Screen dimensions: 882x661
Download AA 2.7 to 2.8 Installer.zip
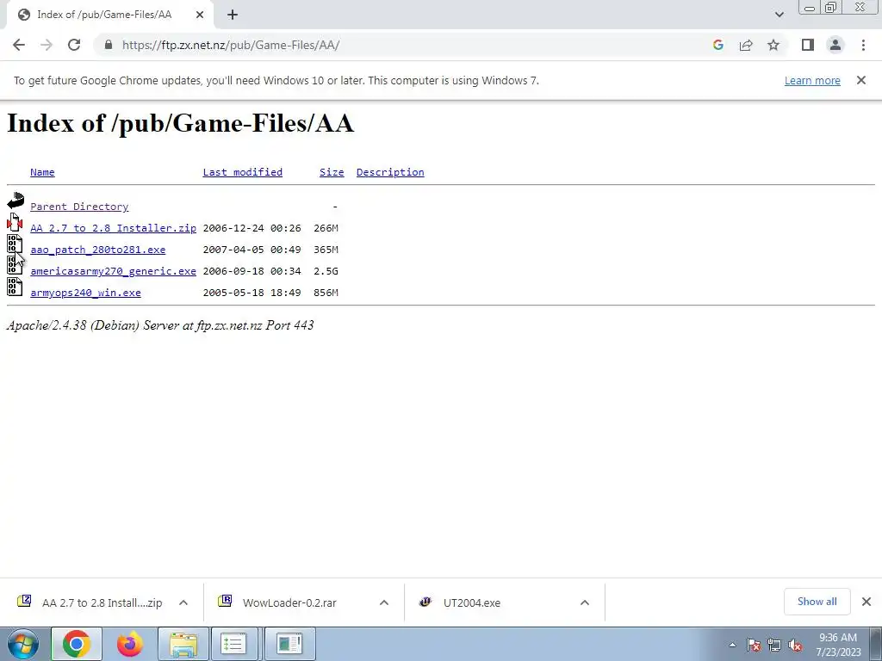pyautogui.click(x=113, y=227)
